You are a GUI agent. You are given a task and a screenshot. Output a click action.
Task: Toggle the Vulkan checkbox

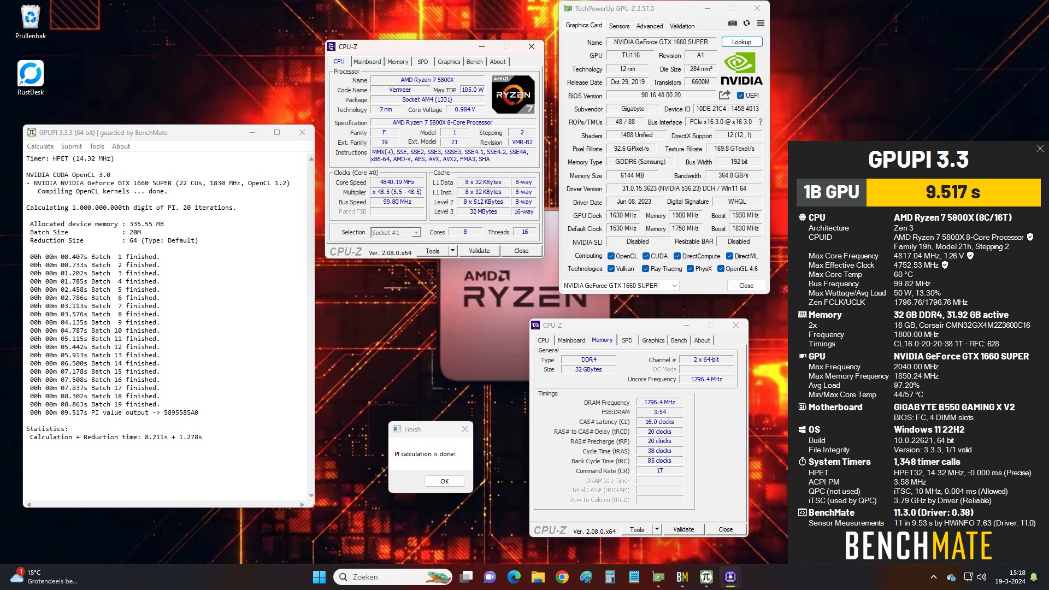pos(611,268)
